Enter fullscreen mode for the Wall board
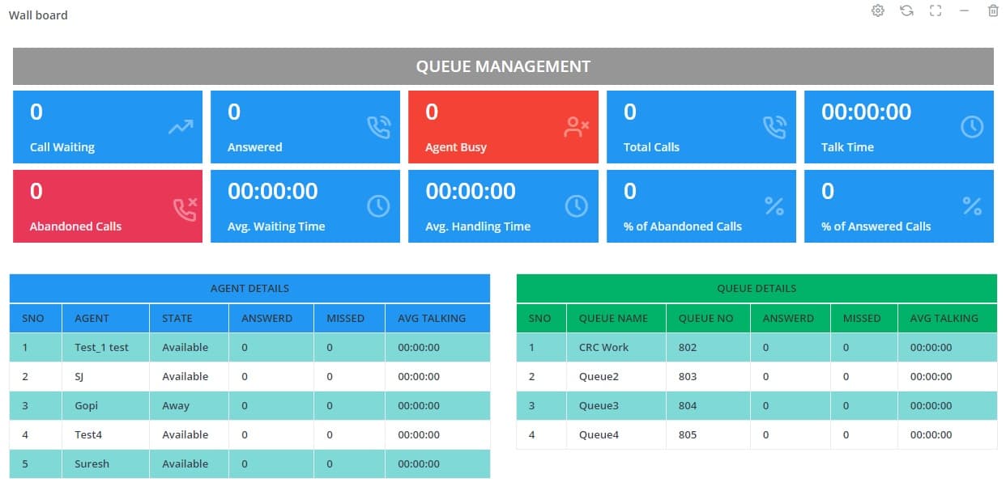Viewport: 1006px width, 491px height. pyautogui.click(x=936, y=11)
